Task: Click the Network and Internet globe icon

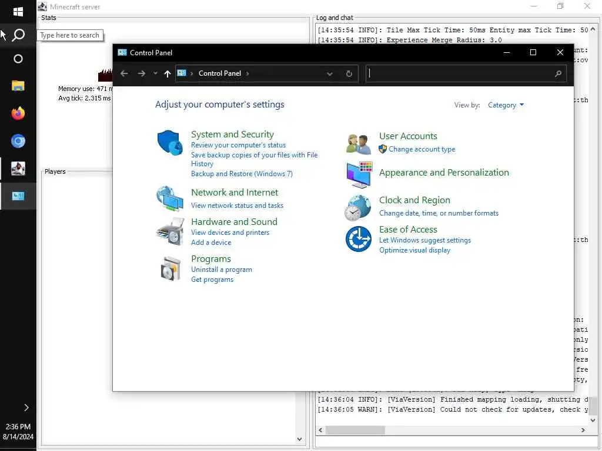Action: (x=170, y=198)
